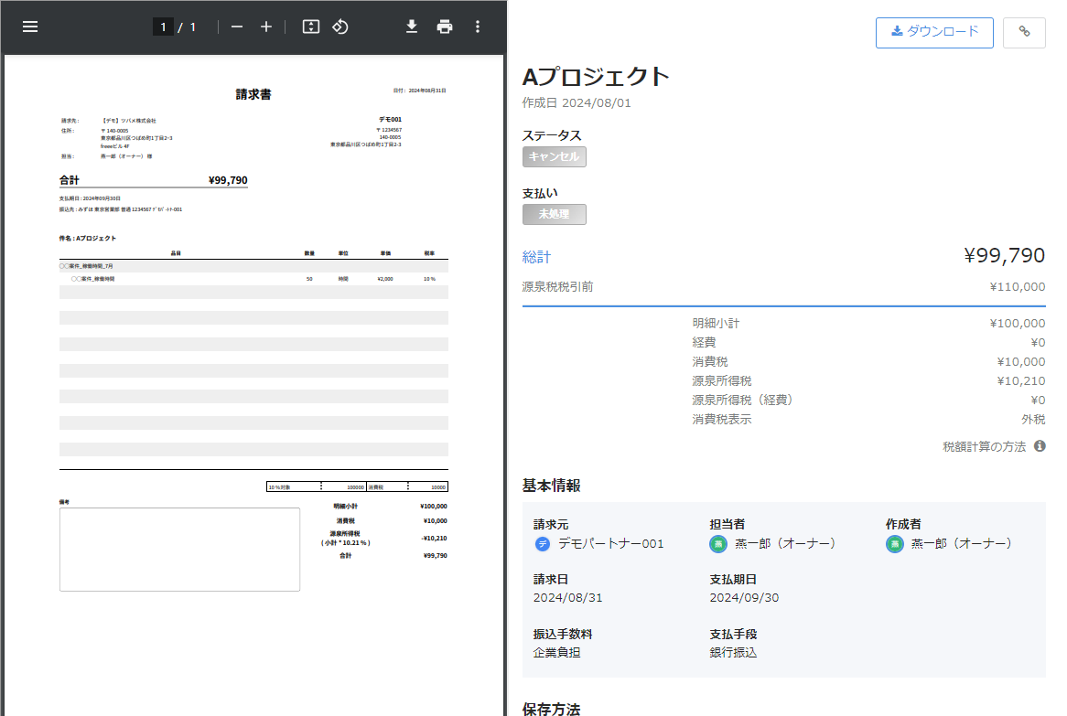Click the 源泉所得税 ¥10,210 value
Viewport: 1067px width, 716px height.
(x=1020, y=381)
